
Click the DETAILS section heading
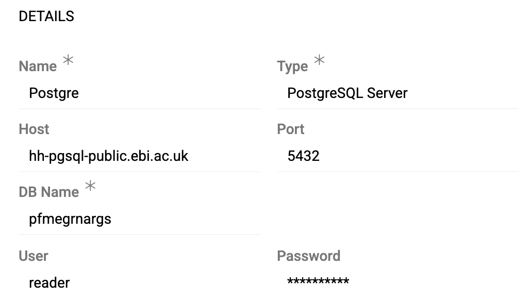point(46,16)
